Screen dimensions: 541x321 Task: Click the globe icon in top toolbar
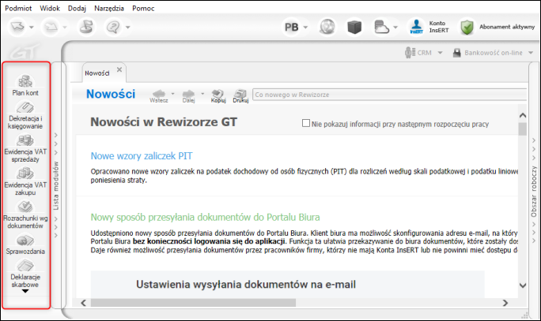coord(327,27)
